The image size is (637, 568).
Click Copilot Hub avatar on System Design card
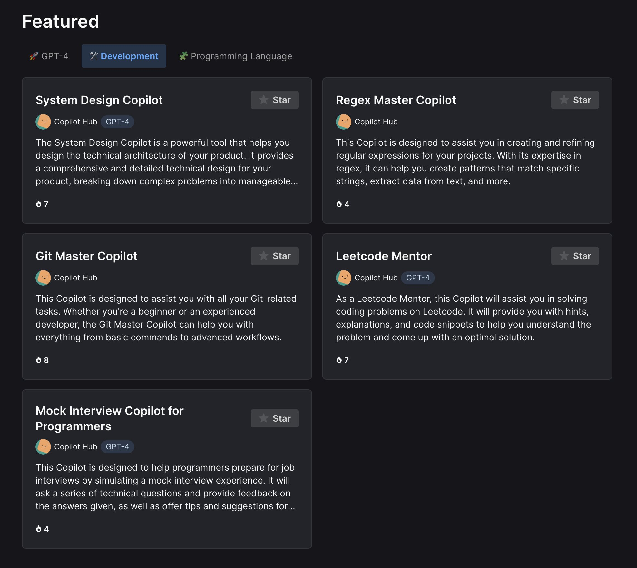(x=43, y=122)
